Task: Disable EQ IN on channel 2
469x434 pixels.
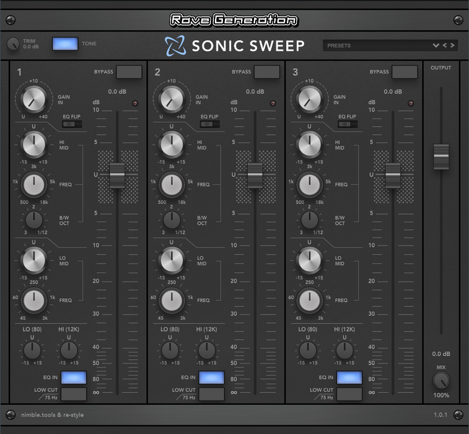Action: (x=211, y=377)
